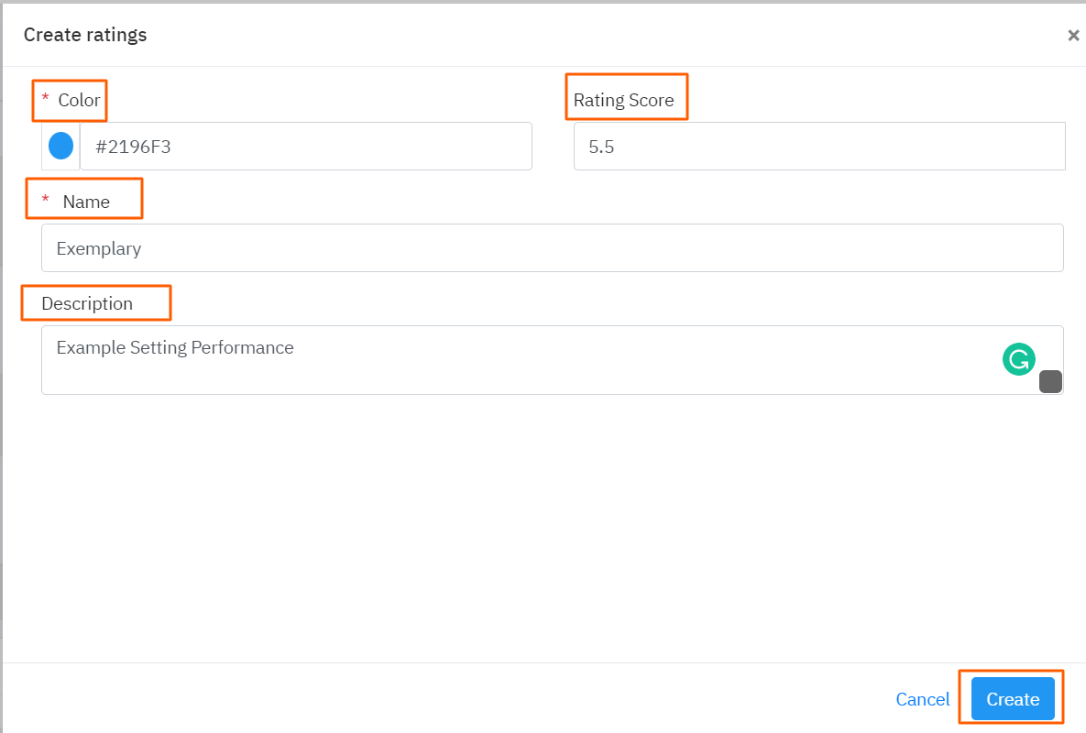This screenshot has height=733, width=1086.
Task: Click the red asterisk beside Name
Action: point(45,200)
